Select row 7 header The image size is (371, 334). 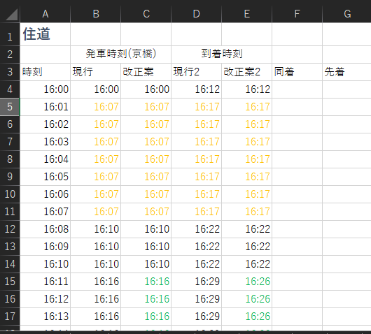pyautogui.click(x=10, y=142)
